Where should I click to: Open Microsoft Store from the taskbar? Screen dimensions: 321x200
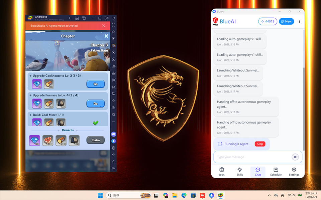click(x=193, y=195)
